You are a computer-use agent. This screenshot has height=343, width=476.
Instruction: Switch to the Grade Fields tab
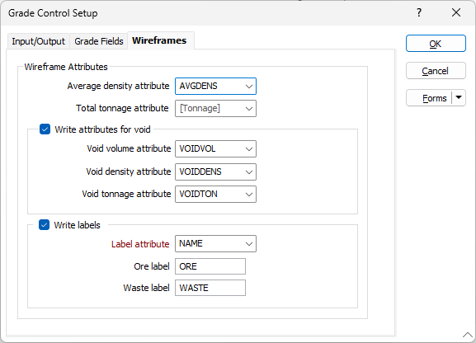99,41
